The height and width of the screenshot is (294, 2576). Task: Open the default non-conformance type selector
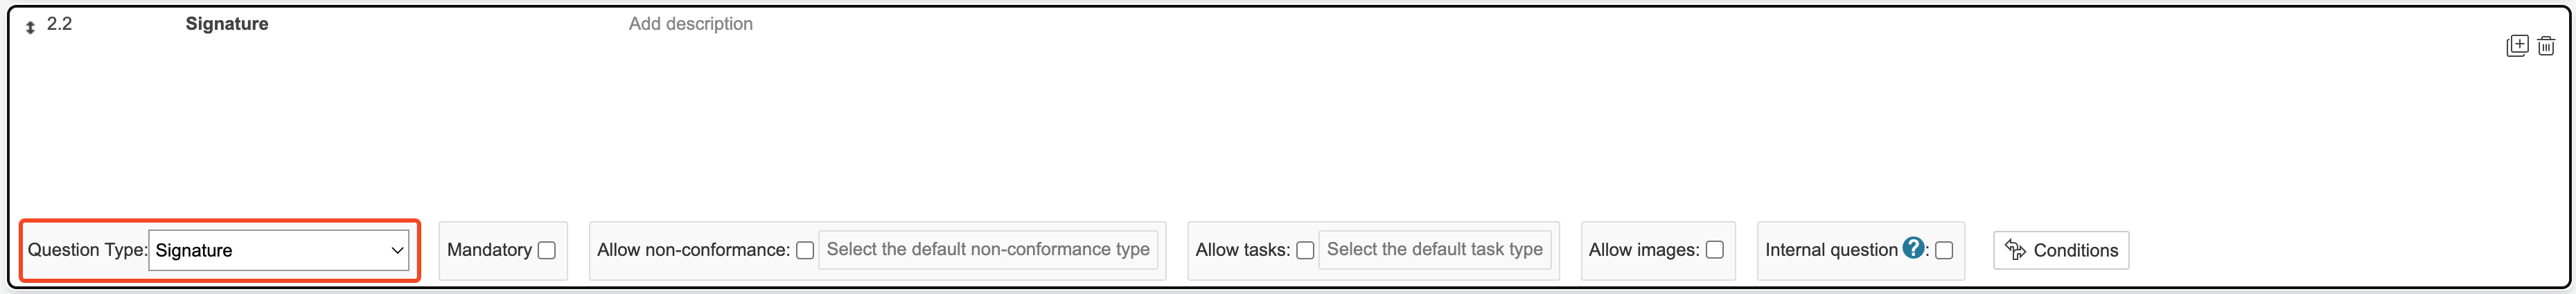tap(987, 250)
